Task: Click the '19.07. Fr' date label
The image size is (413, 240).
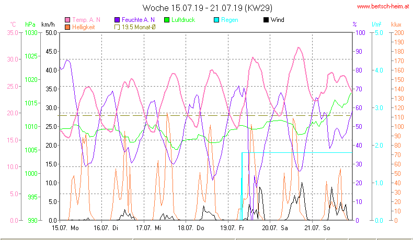Action: pos(232,228)
